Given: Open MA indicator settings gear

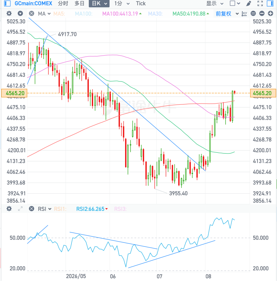Looking at the screenshot, I should pos(9,14).
